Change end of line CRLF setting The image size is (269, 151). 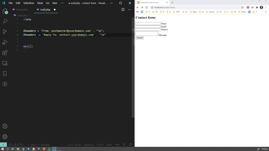pos(109,145)
